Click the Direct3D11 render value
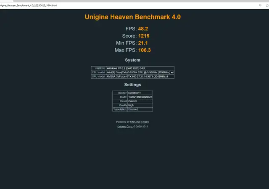The image size is (269, 189). pos(140,93)
